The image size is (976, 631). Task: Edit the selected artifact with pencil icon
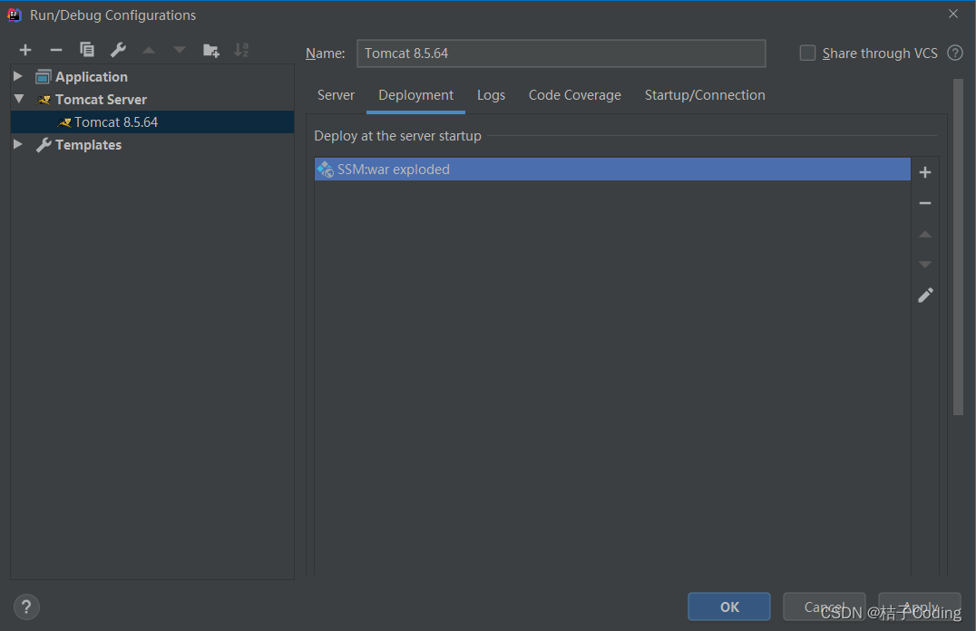coord(925,295)
